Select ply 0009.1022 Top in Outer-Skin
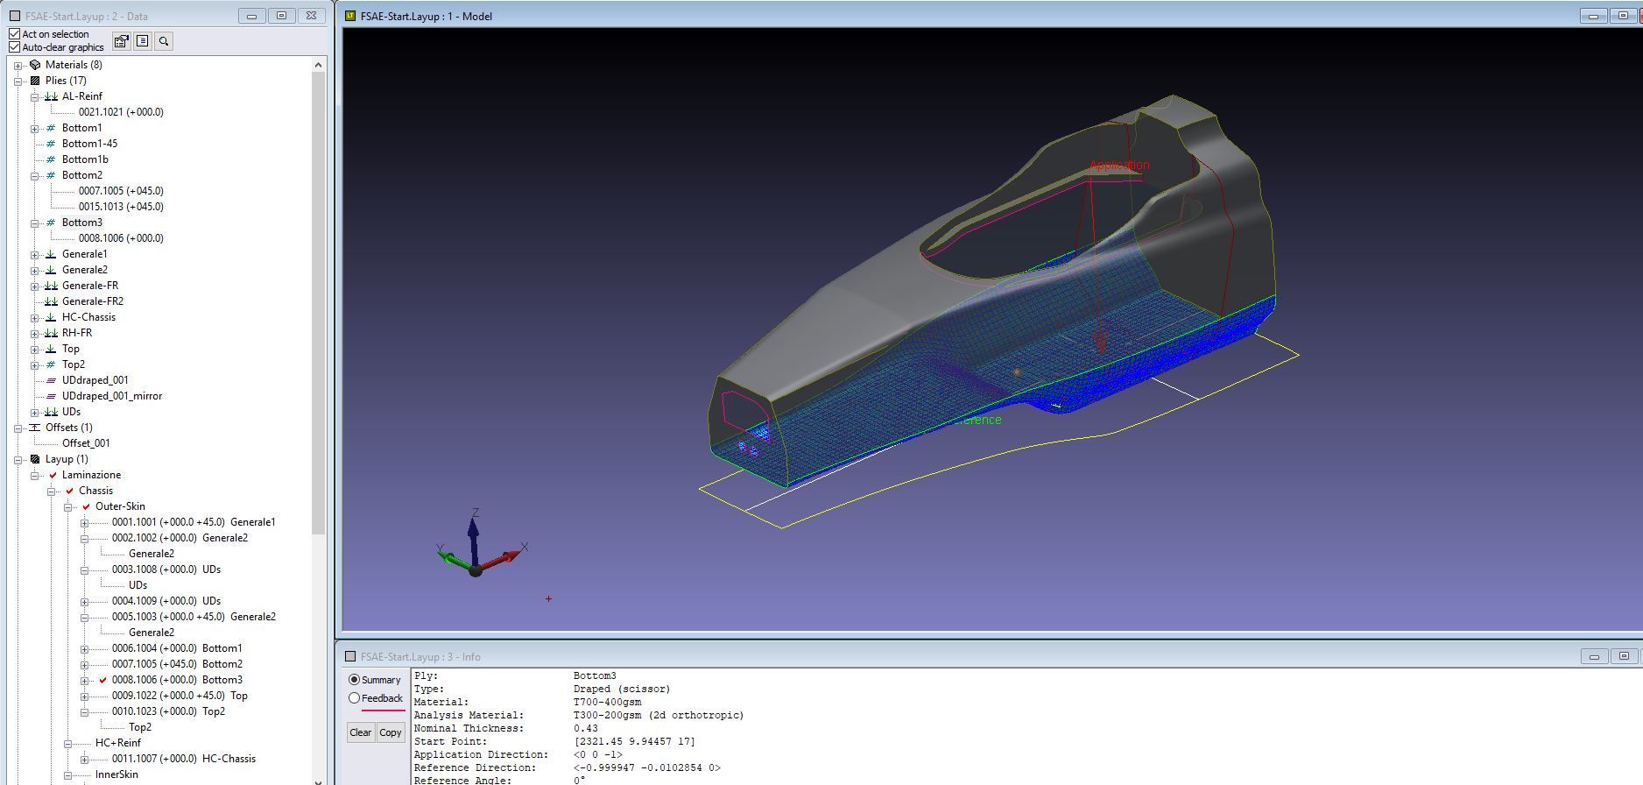1643x785 pixels. click(179, 696)
